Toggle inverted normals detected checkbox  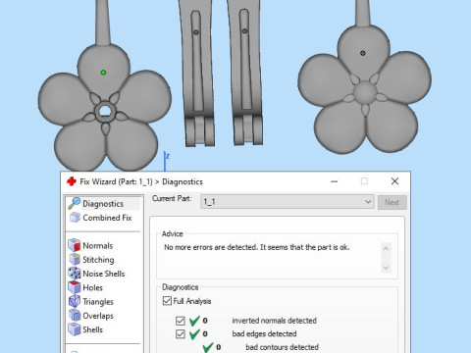pyautogui.click(x=181, y=321)
